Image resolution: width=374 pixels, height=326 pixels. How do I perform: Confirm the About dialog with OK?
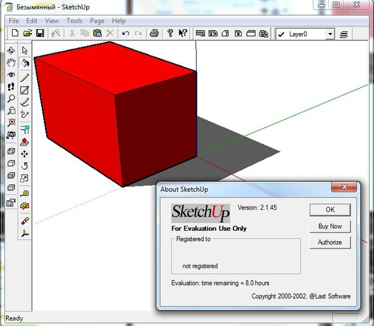coord(330,210)
